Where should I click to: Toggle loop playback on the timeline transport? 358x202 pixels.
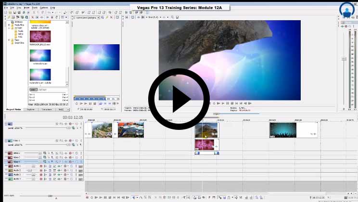pos(92,198)
